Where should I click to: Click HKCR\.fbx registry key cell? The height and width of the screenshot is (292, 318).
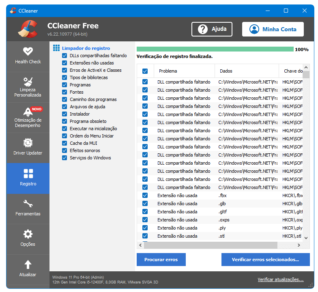coord(292,195)
